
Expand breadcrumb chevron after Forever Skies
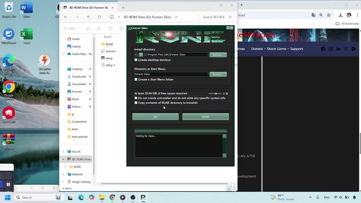click(176, 17)
